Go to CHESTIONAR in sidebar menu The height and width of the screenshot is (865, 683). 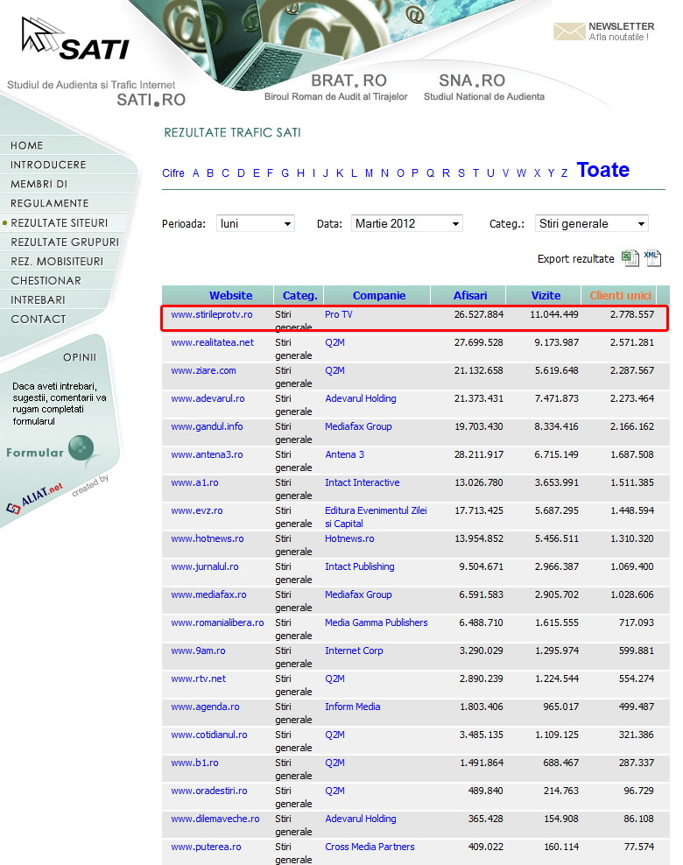click(x=46, y=280)
